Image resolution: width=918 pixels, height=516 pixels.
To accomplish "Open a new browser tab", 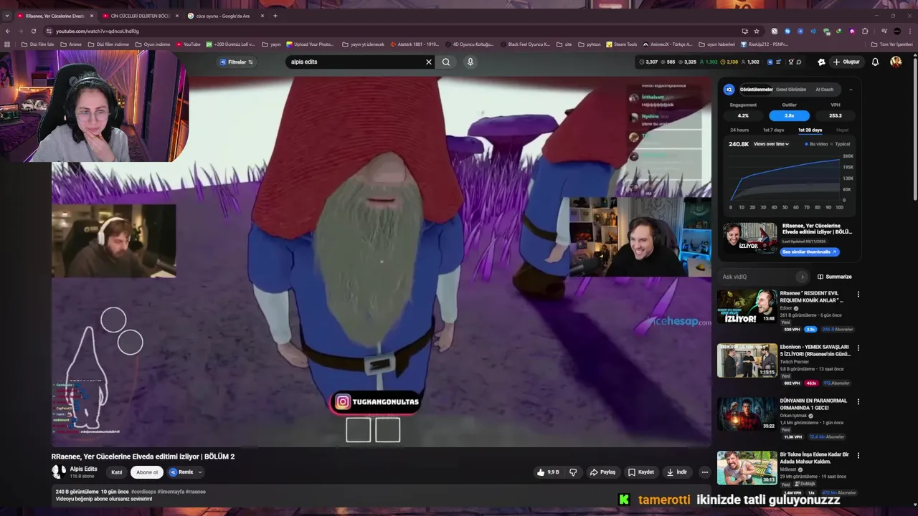I will tap(275, 16).
